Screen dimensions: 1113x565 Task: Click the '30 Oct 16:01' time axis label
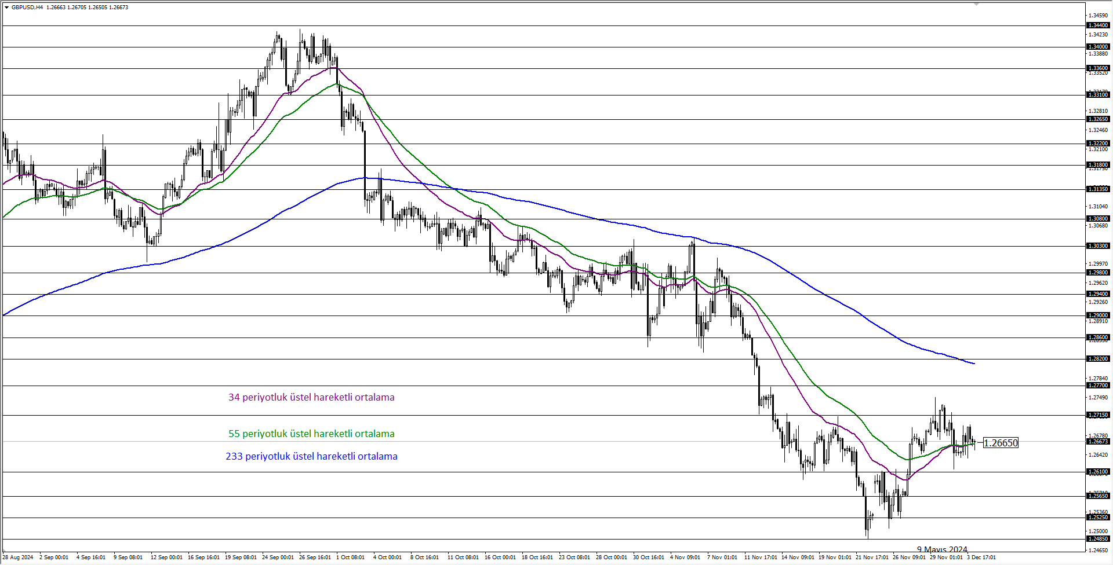tap(649, 557)
